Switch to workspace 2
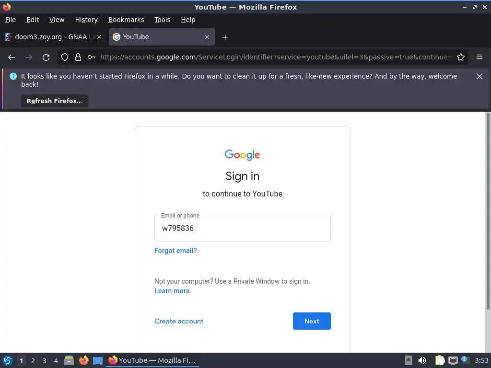This screenshot has height=368, width=491. point(33,361)
